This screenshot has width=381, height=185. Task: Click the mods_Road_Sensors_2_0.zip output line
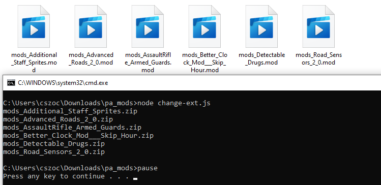(54, 152)
